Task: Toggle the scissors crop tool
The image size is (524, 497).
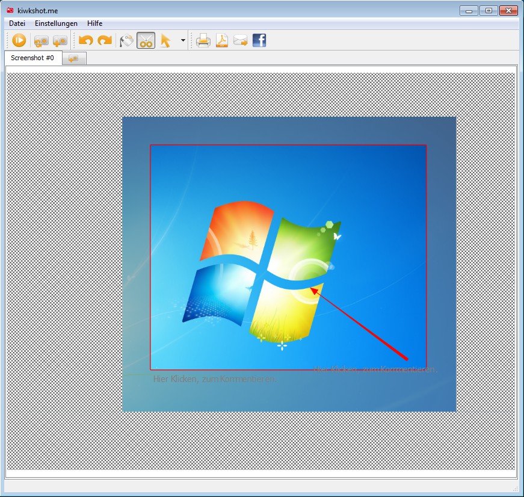Action: click(x=146, y=41)
